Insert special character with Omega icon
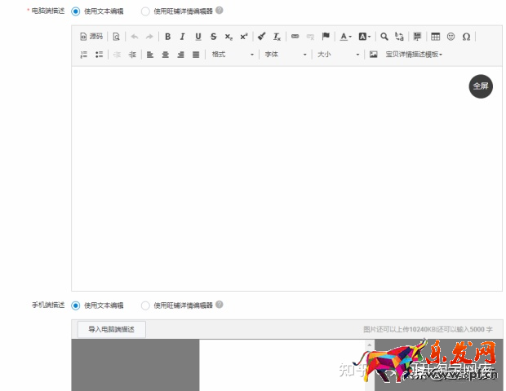 pos(466,37)
